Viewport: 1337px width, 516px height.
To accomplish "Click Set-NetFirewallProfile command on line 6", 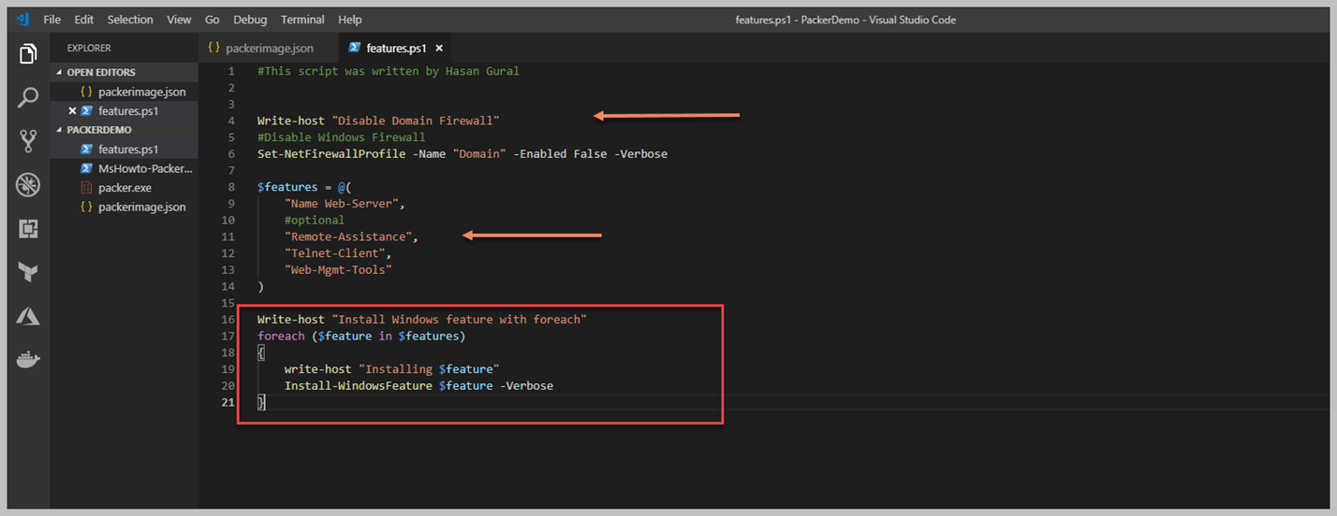I will tap(331, 153).
